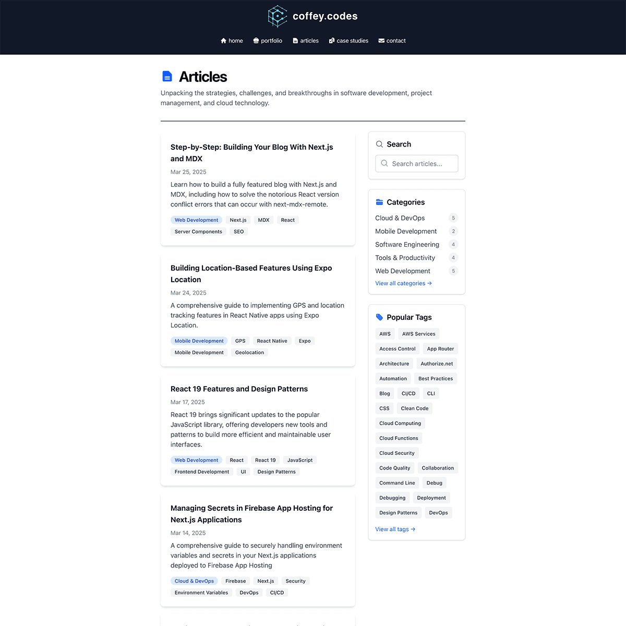Image resolution: width=626 pixels, height=626 pixels.
Task: Select the Architecture popular tag
Action: (394, 364)
